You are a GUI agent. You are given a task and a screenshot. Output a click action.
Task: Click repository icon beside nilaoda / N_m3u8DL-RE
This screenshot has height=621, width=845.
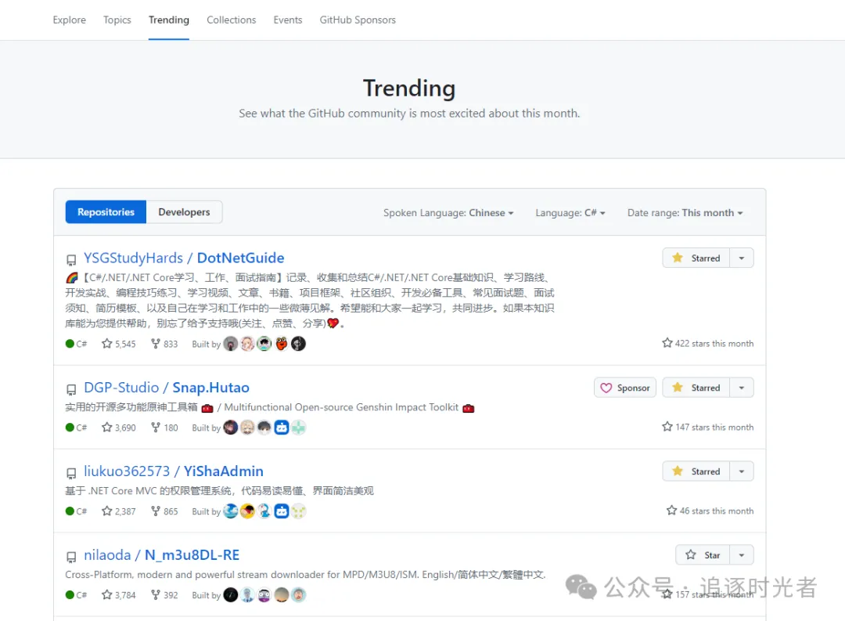tap(71, 557)
